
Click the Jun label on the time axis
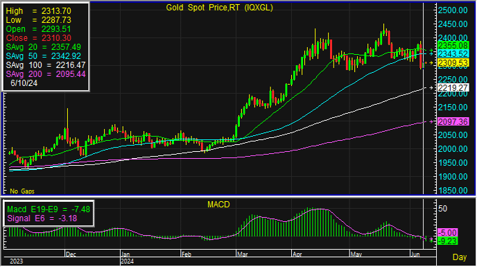(415, 255)
